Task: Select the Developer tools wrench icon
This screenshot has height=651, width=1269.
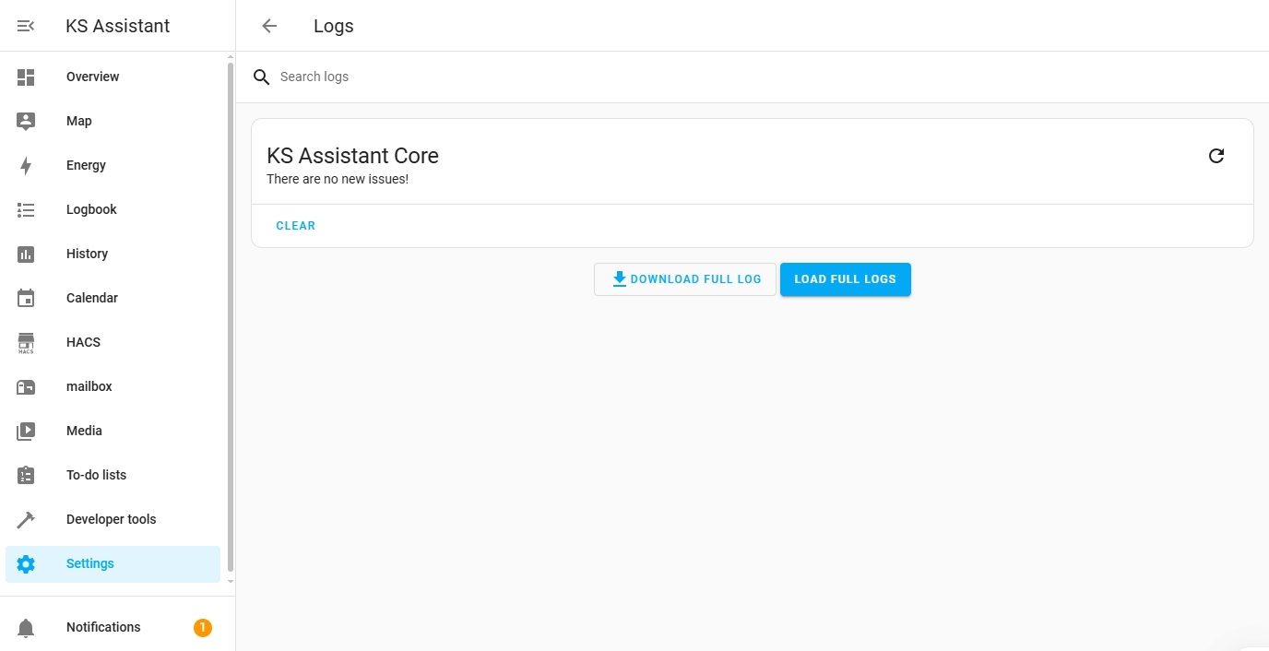Action: click(x=26, y=519)
